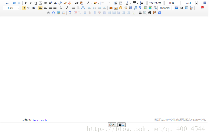Insert a horizontal rule line
The height and width of the screenshot is (136, 209).
[198, 8]
